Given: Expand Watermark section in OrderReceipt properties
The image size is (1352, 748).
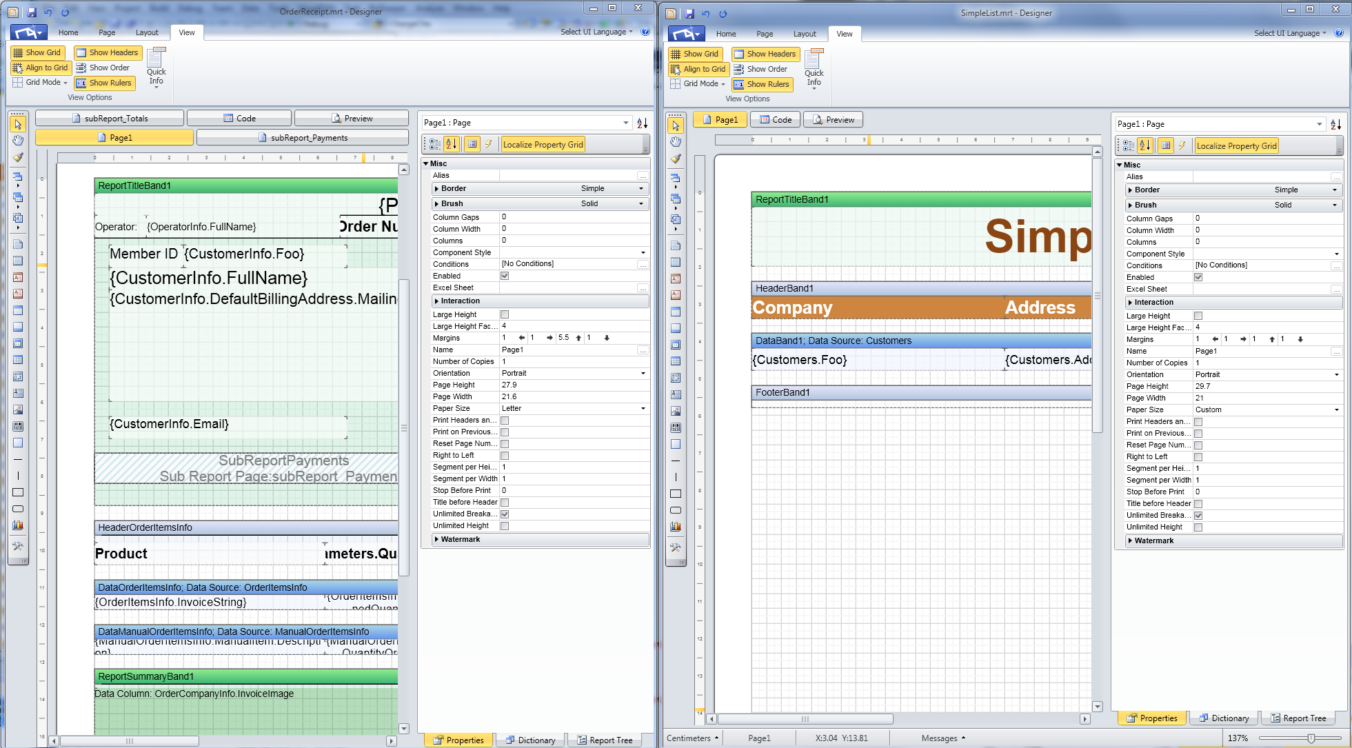Looking at the screenshot, I should [x=436, y=540].
